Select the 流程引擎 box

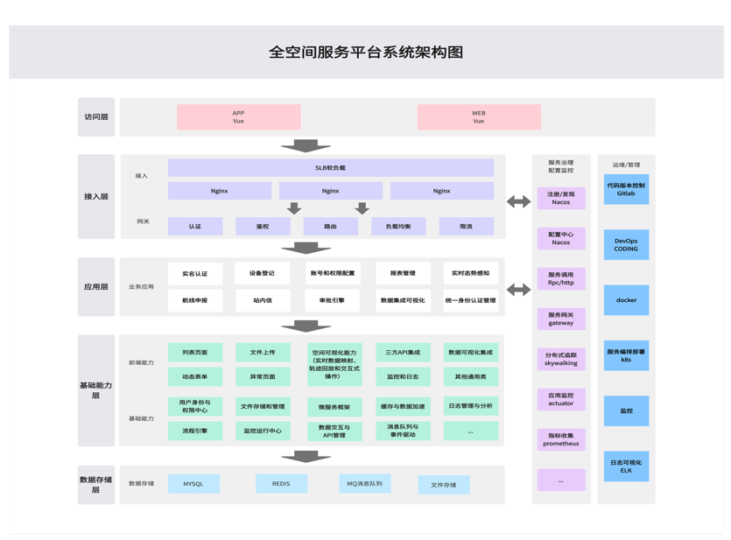195,431
